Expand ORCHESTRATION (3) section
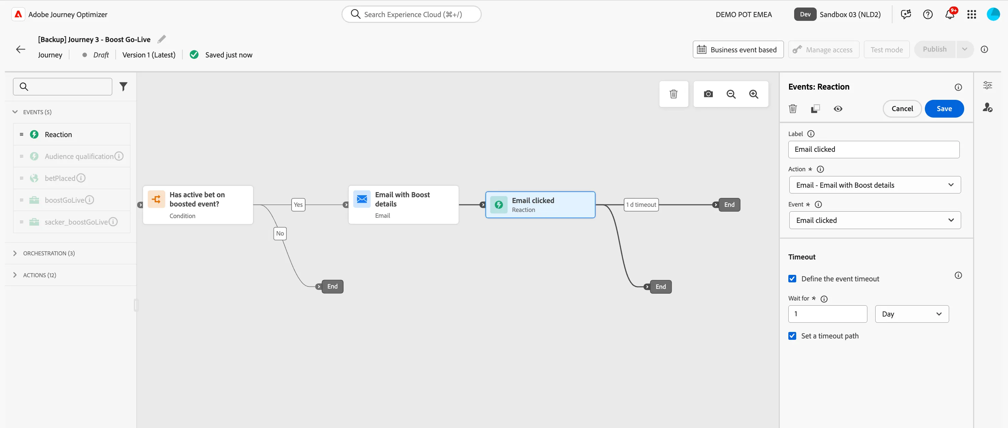The width and height of the screenshot is (1008, 428). point(15,253)
